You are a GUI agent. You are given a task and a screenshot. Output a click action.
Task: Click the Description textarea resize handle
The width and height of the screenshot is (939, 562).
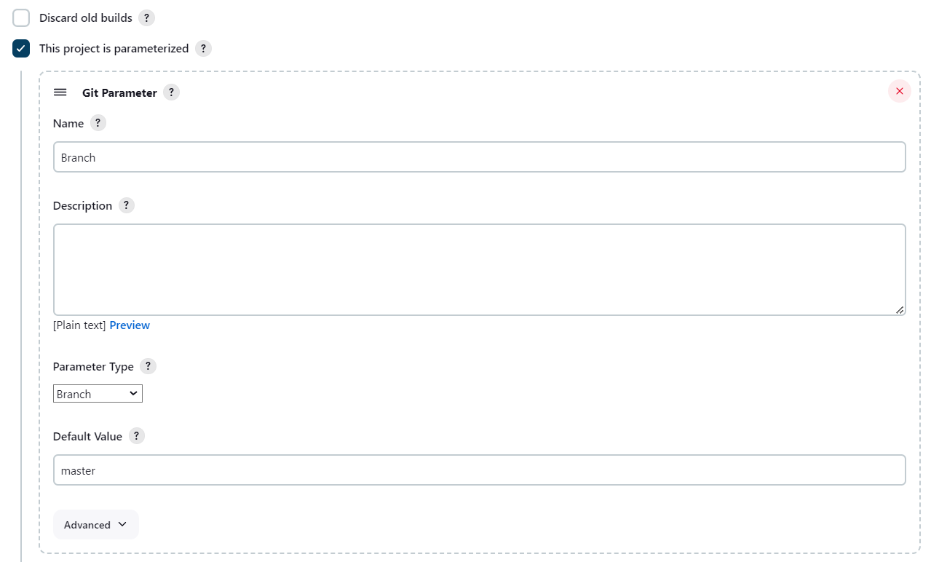900,309
